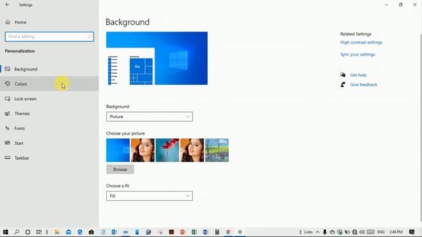Click the microphone icon in system tray
The image size is (422, 237).
[325, 232]
